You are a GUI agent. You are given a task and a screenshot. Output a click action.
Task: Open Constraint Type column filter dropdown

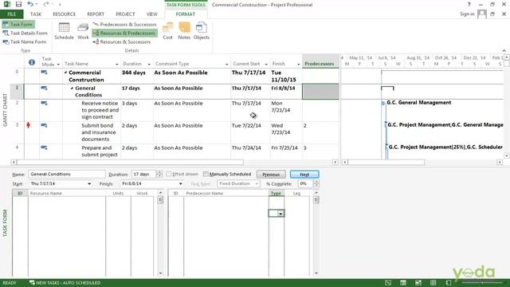pos(226,65)
